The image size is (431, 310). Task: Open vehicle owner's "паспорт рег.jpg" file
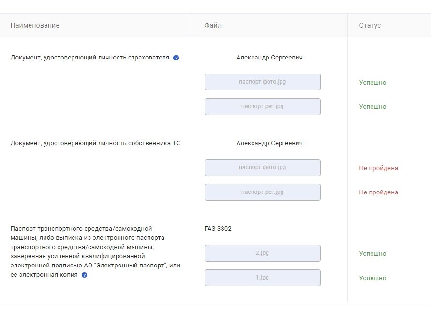point(263,192)
